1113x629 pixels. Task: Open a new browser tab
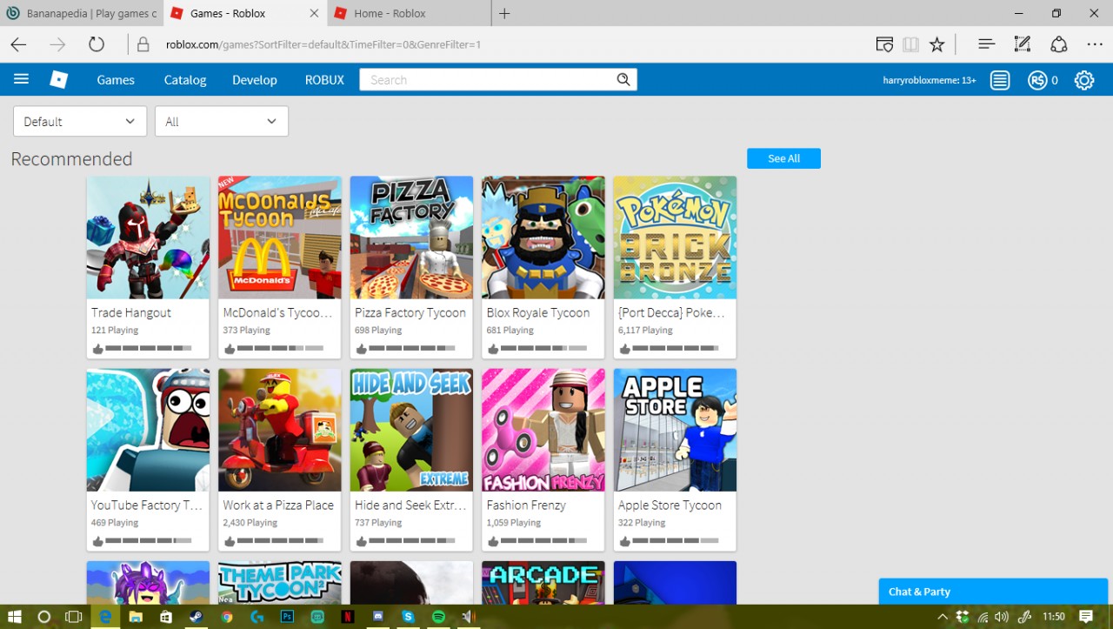click(504, 13)
